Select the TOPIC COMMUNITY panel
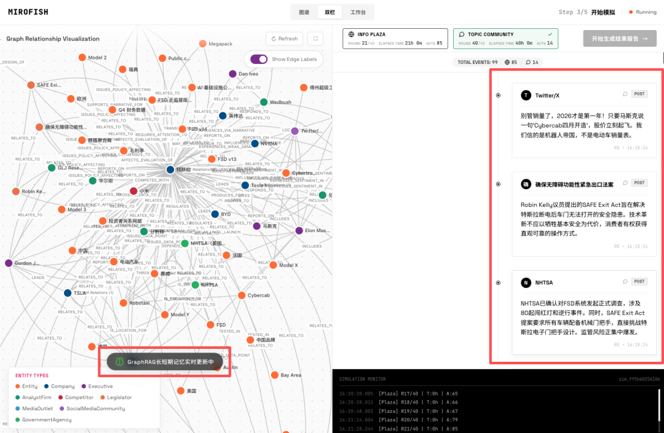Image resolution: width=664 pixels, height=433 pixels. pyautogui.click(x=505, y=39)
